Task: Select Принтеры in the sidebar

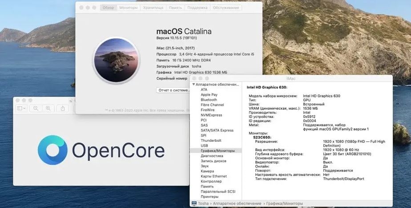Action: point(210,197)
